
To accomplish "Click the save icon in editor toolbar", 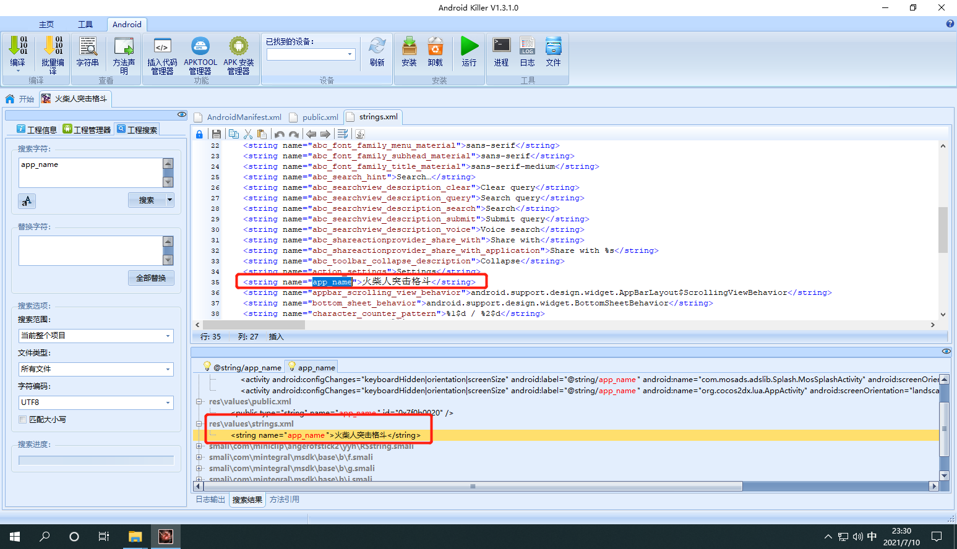I will point(216,134).
